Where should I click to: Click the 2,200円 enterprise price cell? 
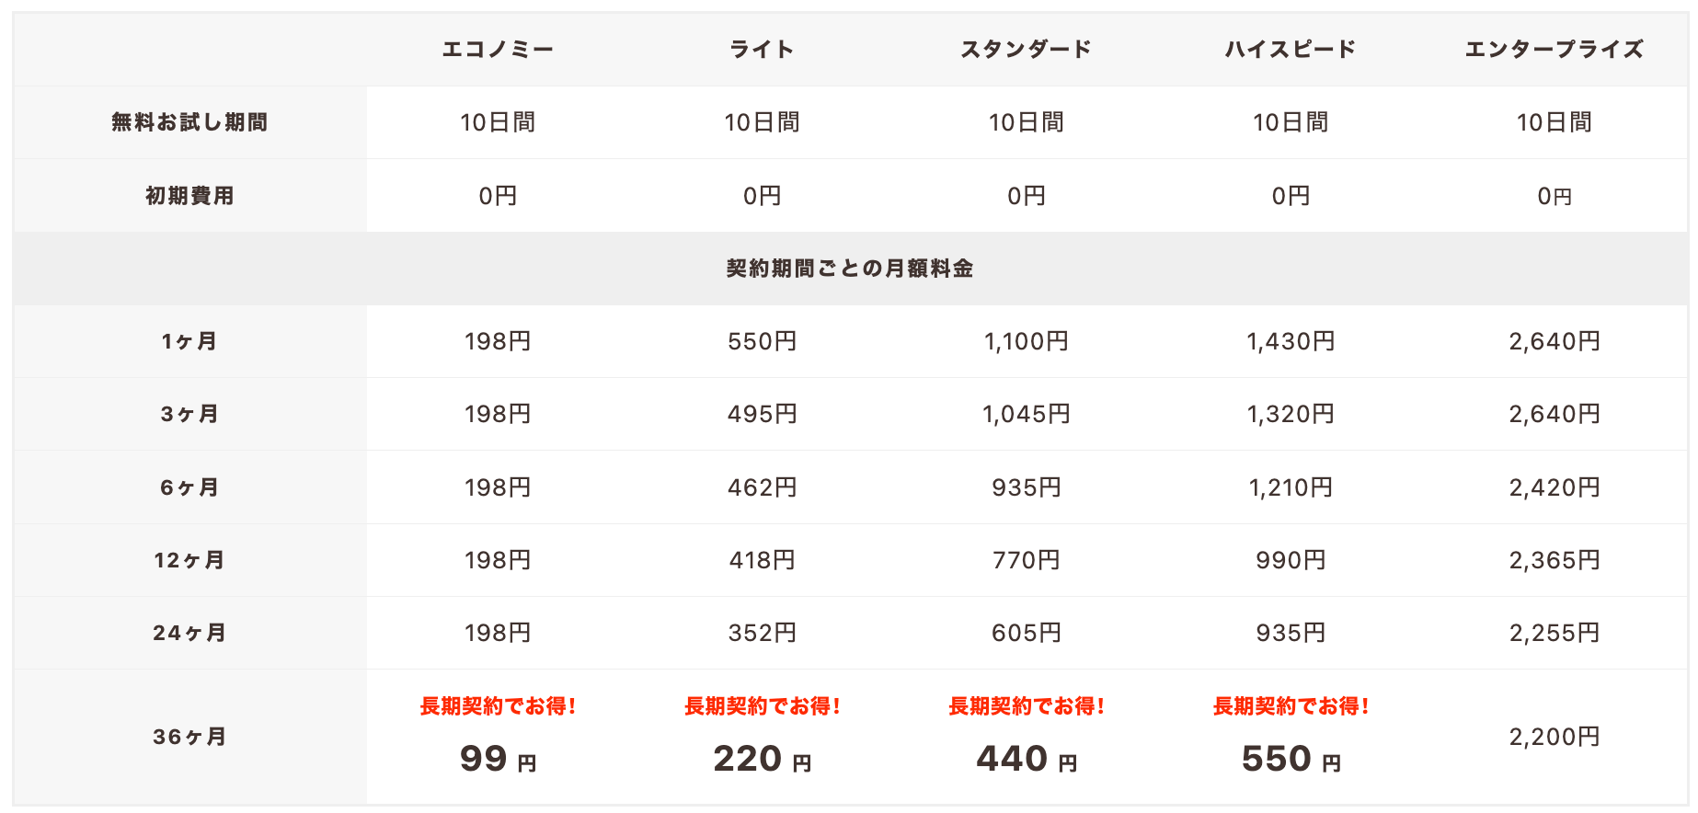tap(1554, 737)
